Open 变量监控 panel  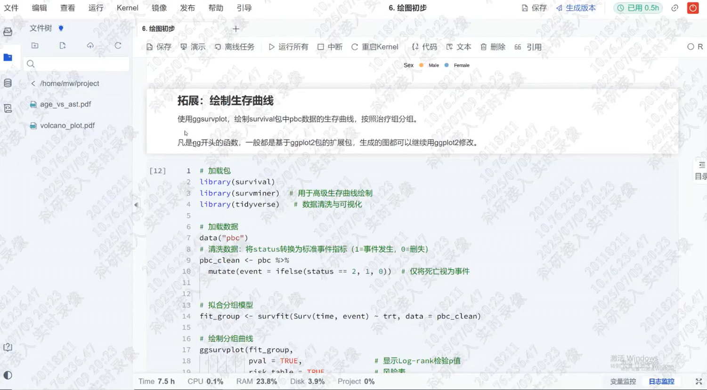623,382
